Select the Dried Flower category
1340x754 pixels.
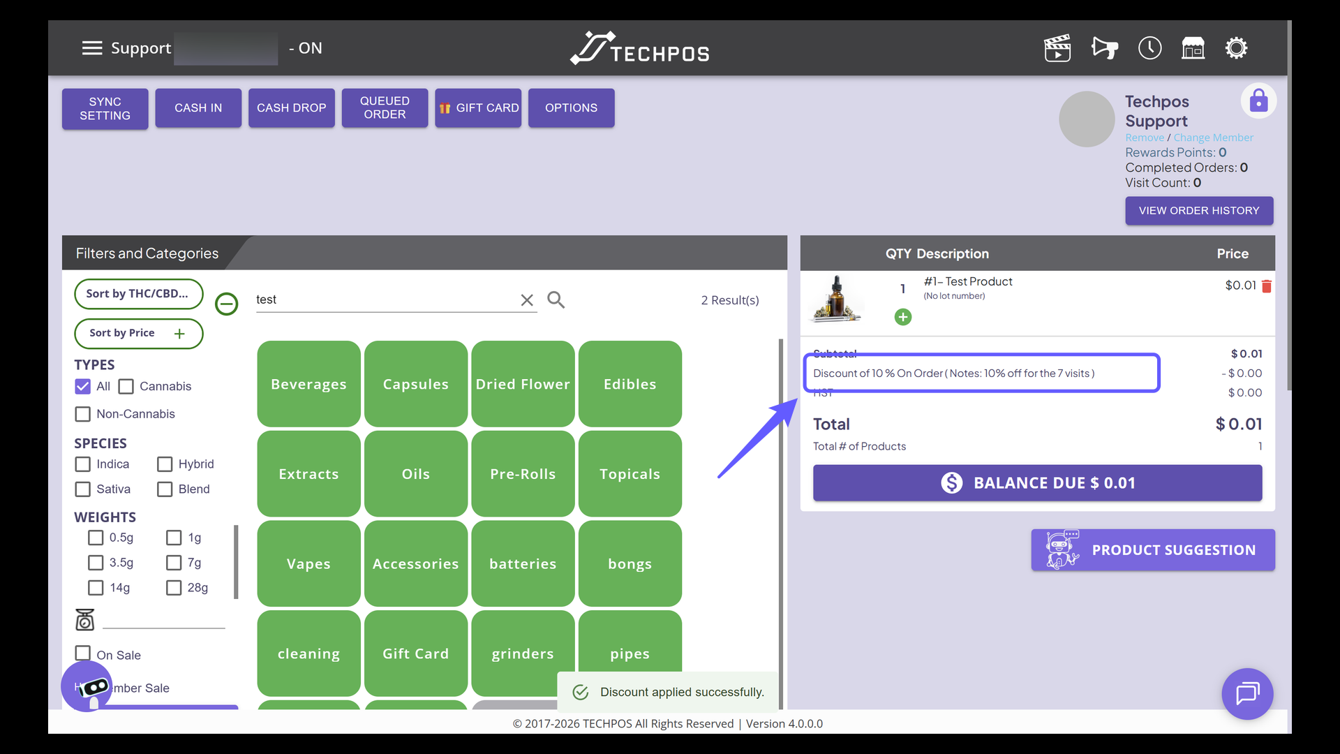coord(523,384)
